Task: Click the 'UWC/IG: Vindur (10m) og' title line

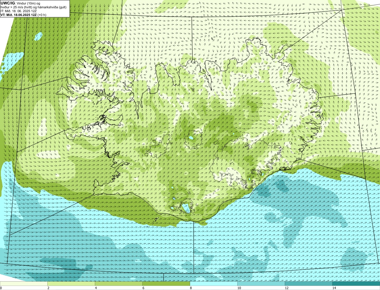Action: 20,3
